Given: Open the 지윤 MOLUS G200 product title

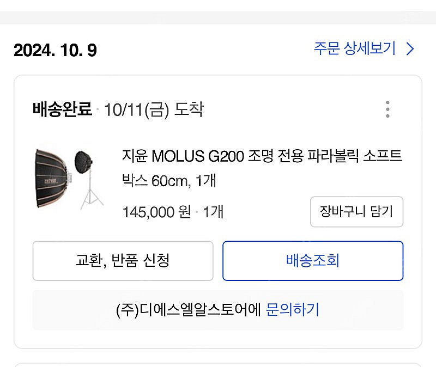Looking at the screenshot, I should coord(262,156).
